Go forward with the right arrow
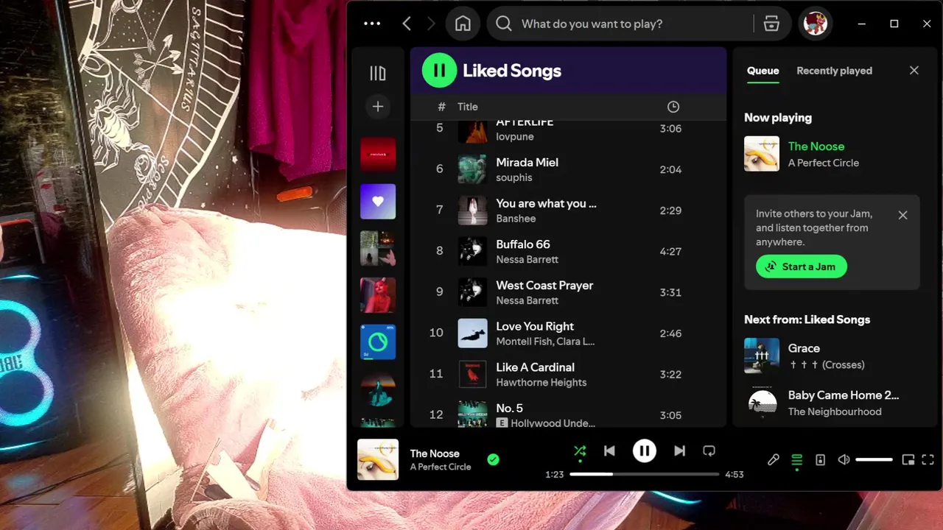This screenshot has height=530, width=943. pyautogui.click(x=431, y=24)
